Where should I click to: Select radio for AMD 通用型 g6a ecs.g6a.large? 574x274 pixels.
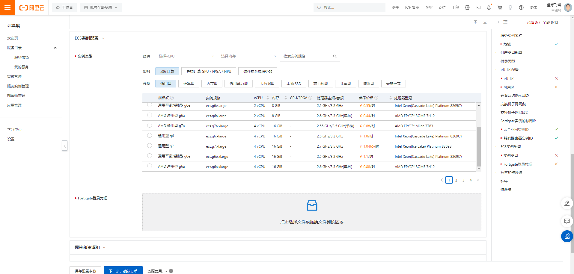[x=150, y=115]
